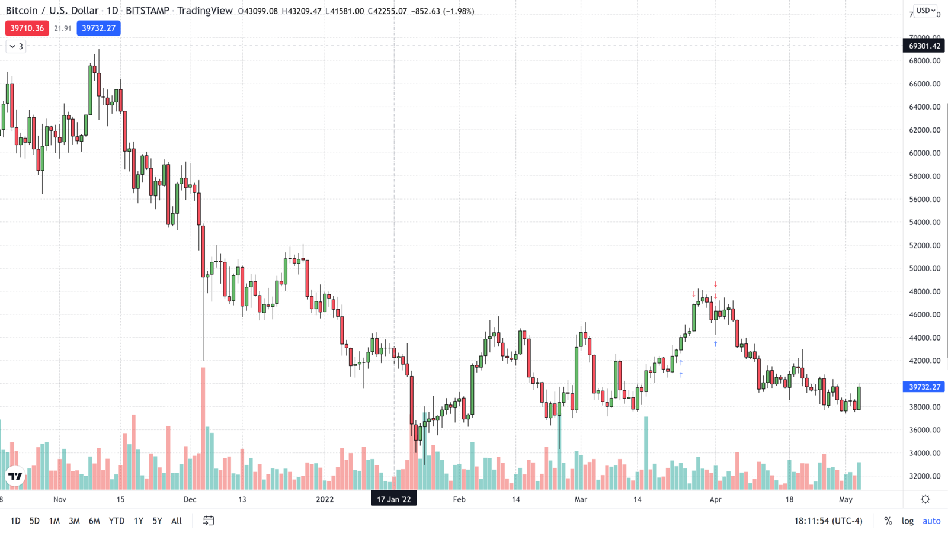Select the 5Y time range
The width and height of the screenshot is (948, 533).
pos(157,521)
